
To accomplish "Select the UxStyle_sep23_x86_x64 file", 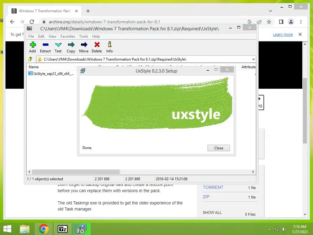I will click(51, 73).
